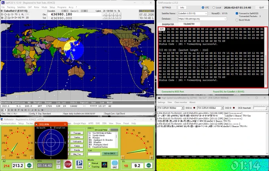Click the EL value field showing 9.2

[137, 165]
